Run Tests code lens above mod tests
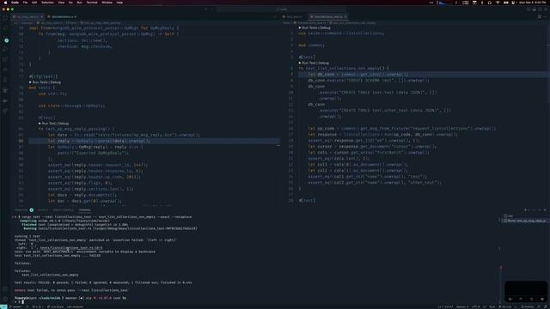 pyautogui.click(x=40, y=82)
